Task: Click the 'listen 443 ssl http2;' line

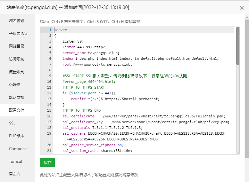Action: 85,47
